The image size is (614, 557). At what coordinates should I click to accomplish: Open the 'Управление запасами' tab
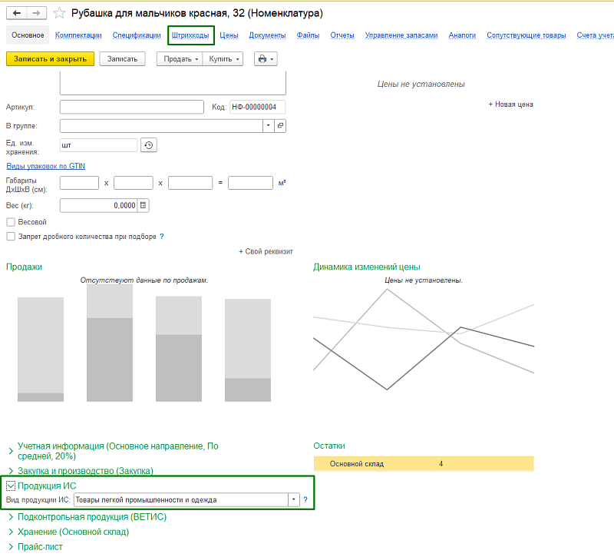pos(401,35)
